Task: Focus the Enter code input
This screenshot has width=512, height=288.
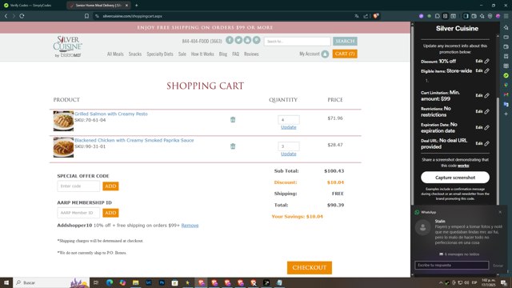Action: pyautogui.click(x=78, y=186)
